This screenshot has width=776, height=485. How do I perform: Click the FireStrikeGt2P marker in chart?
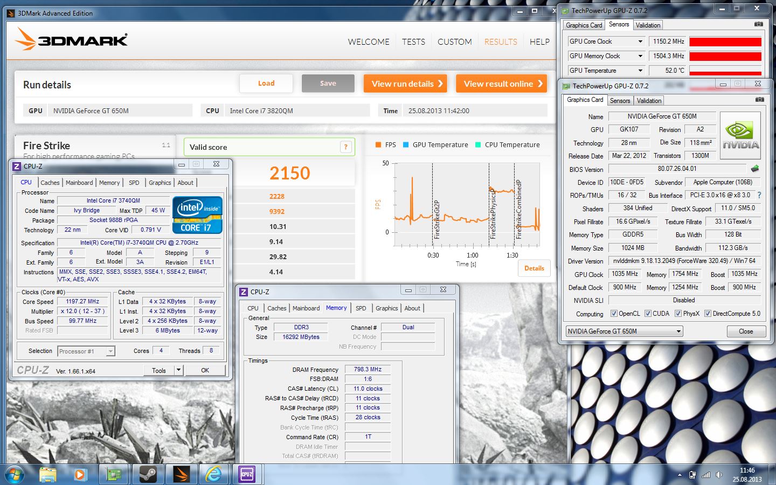tap(436, 219)
